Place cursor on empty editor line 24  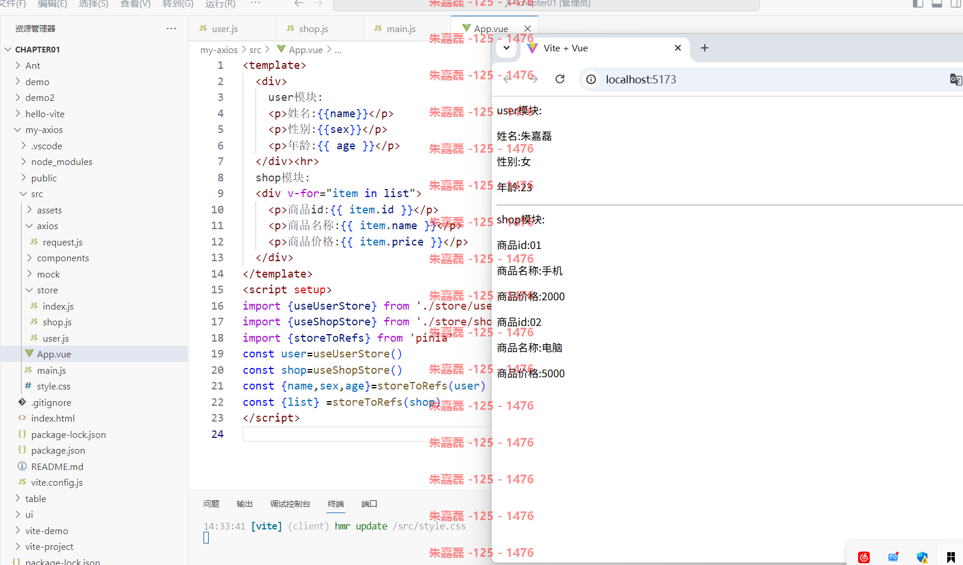(x=367, y=434)
